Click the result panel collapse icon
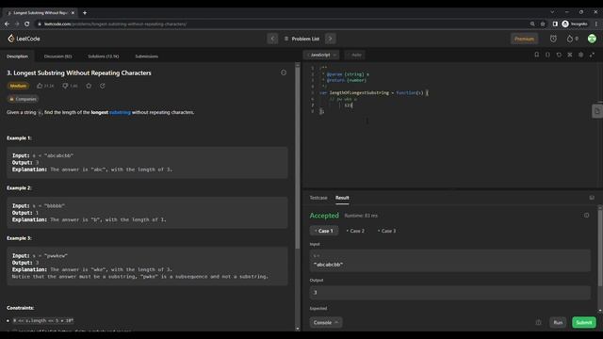The width and height of the screenshot is (603, 339). 592,198
